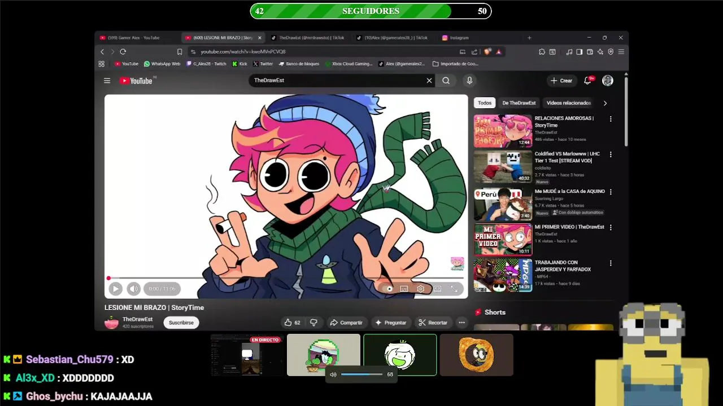Click the red video progress bar
Viewport: 723px width, 406px height.
(286, 278)
